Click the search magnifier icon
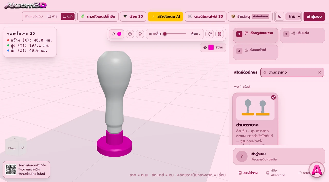The image size is (329, 182). pos(265,73)
